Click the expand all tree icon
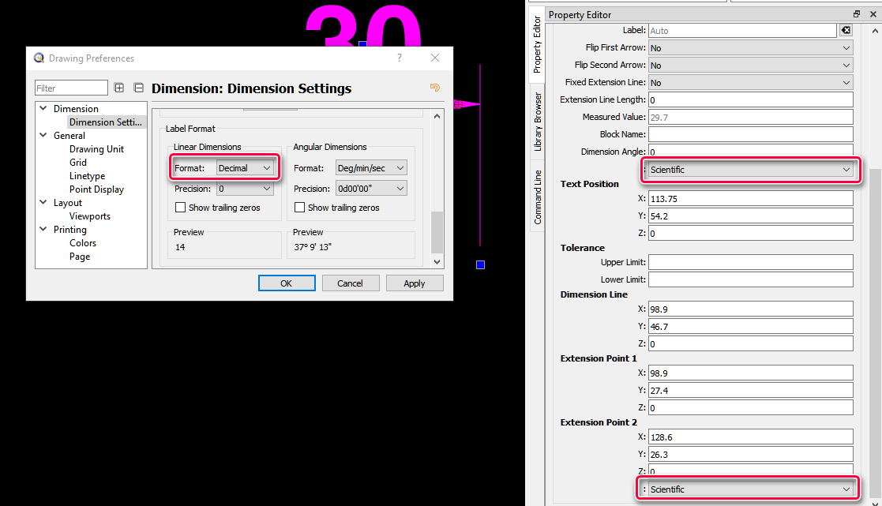Image resolution: width=882 pixels, height=506 pixels. click(119, 88)
